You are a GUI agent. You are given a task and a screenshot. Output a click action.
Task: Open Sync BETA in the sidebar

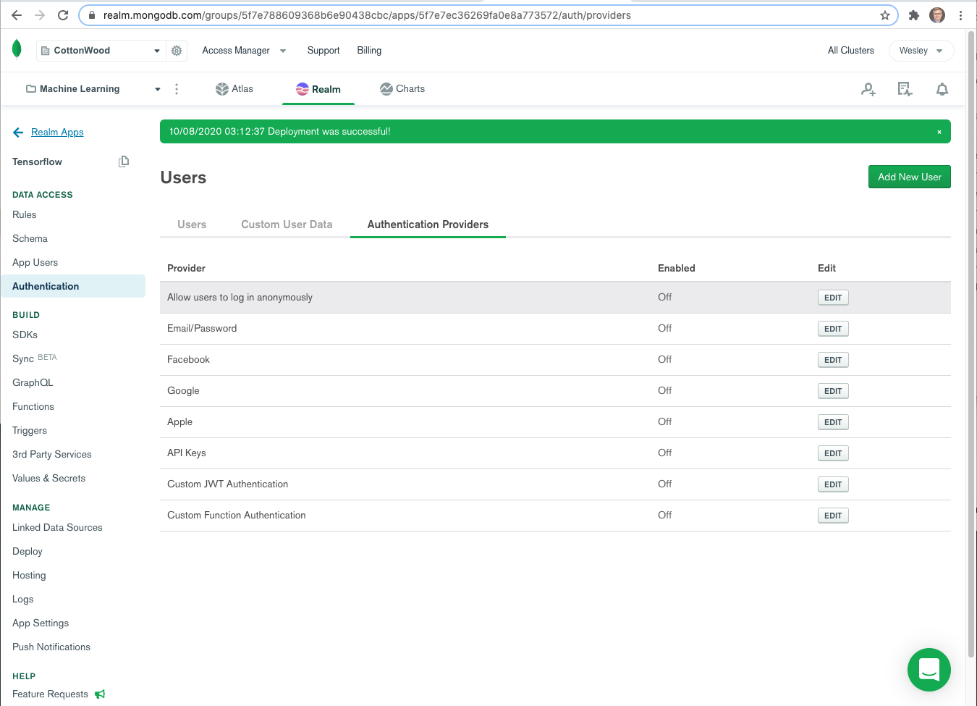coord(35,358)
